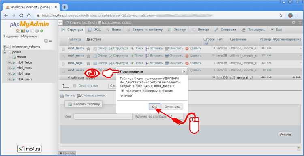Click browser back arrow
304x156 pixels.
[x=6, y=15]
